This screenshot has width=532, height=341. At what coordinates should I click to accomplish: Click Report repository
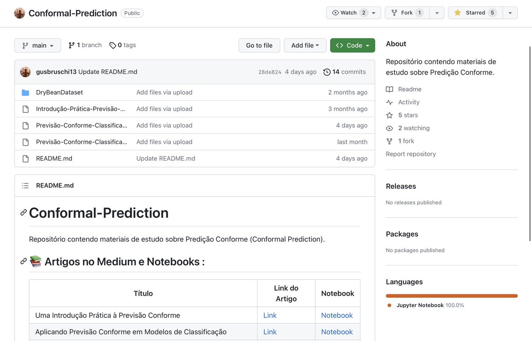[x=411, y=154]
